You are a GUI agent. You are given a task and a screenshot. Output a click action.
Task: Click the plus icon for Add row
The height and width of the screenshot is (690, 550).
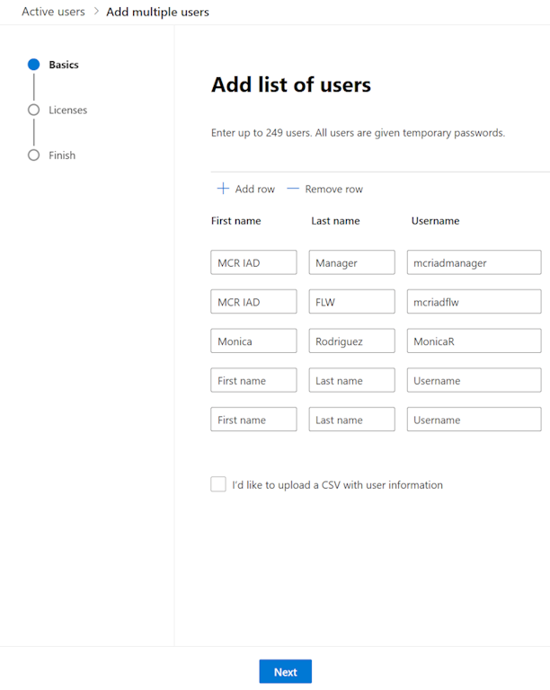[x=223, y=189]
